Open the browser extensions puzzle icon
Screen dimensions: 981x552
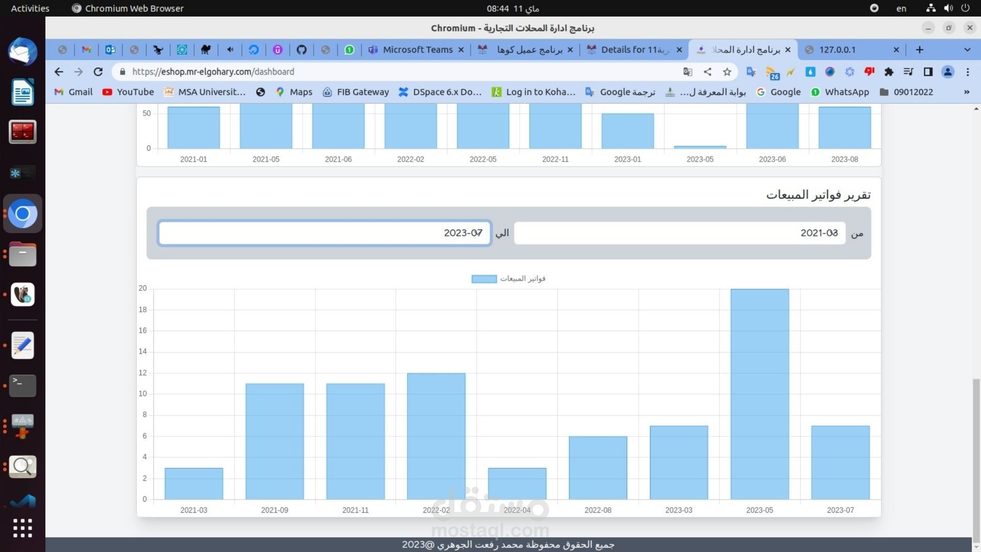click(x=889, y=72)
